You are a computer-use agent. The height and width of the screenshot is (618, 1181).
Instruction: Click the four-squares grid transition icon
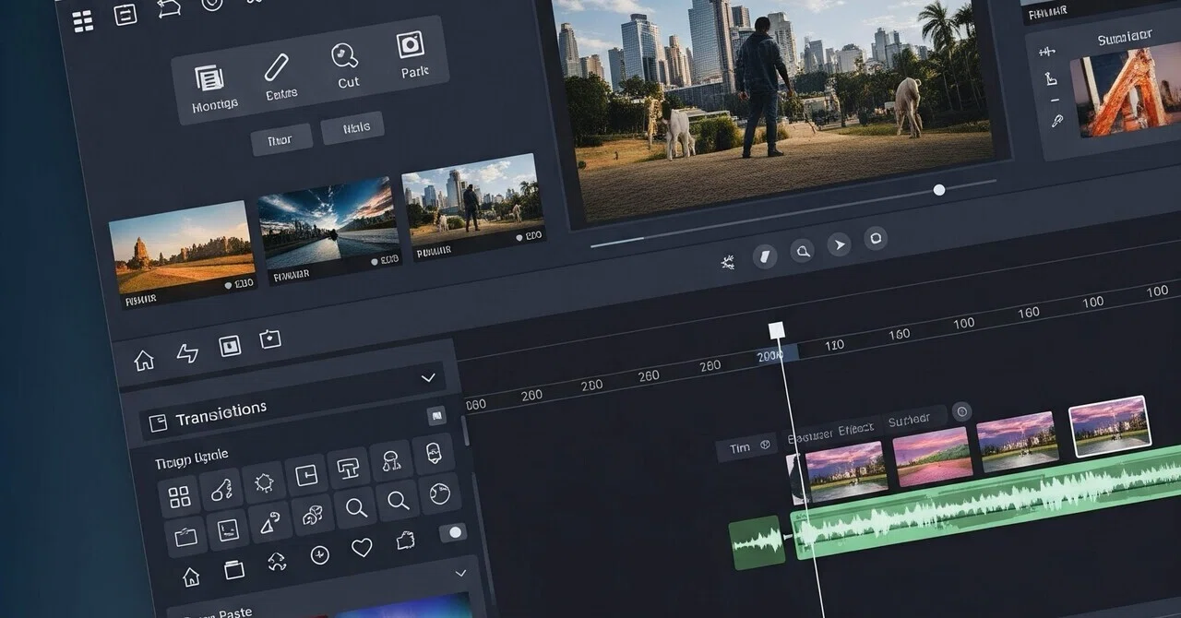coord(180,498)
